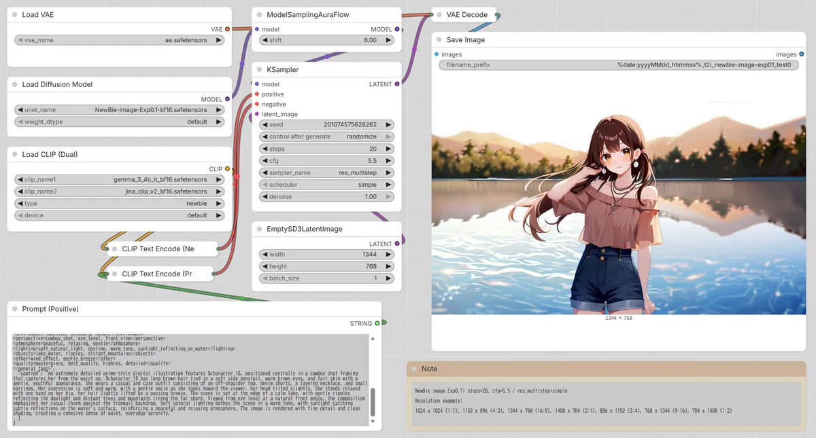The image size is (816, 438).
Task: Click the model input port on KSampler
Action: (256, 84)
